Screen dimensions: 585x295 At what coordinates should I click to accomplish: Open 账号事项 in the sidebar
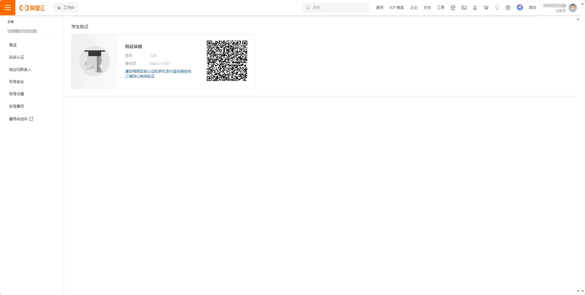tap(16, 106)
